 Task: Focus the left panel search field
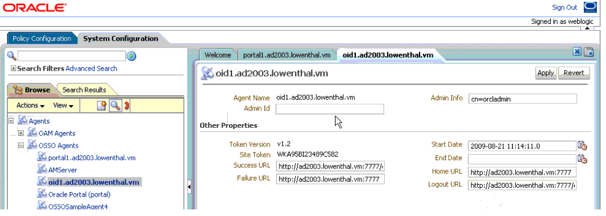click(72, 56)
